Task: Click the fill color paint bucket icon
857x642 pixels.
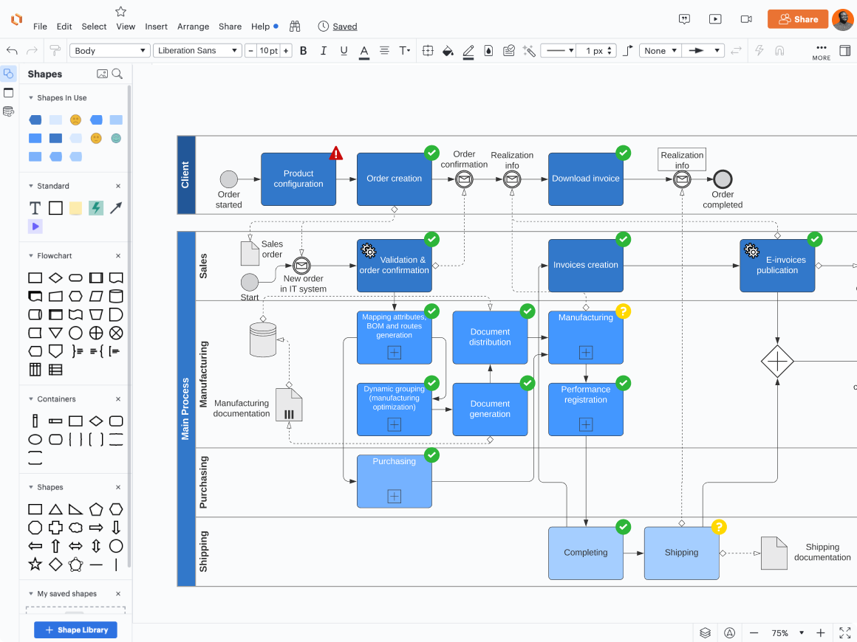Action: (x=447, y=51)
